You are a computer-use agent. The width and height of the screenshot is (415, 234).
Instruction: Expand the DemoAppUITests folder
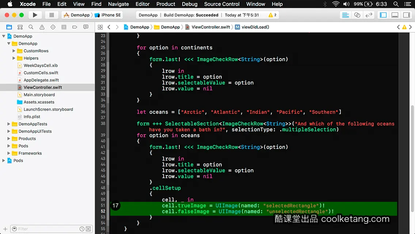point(9,131)
